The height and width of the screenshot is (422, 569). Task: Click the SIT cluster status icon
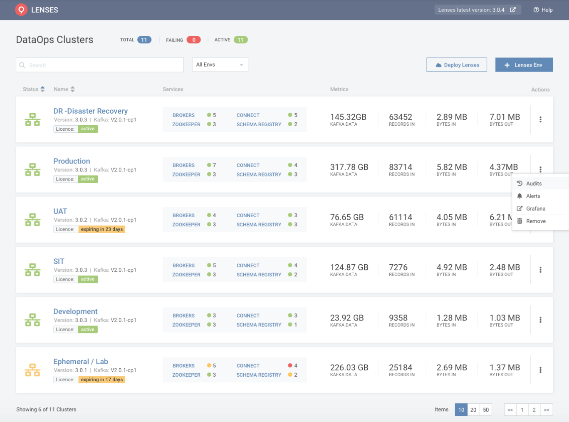pyautogui.click(x=32, y=270)
